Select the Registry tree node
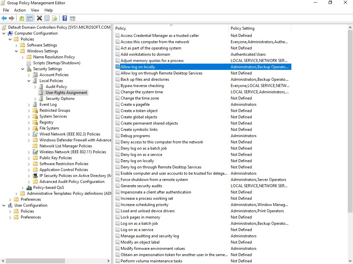The width and height of the screenshot is (353, 264). click(x=46, y=122)
